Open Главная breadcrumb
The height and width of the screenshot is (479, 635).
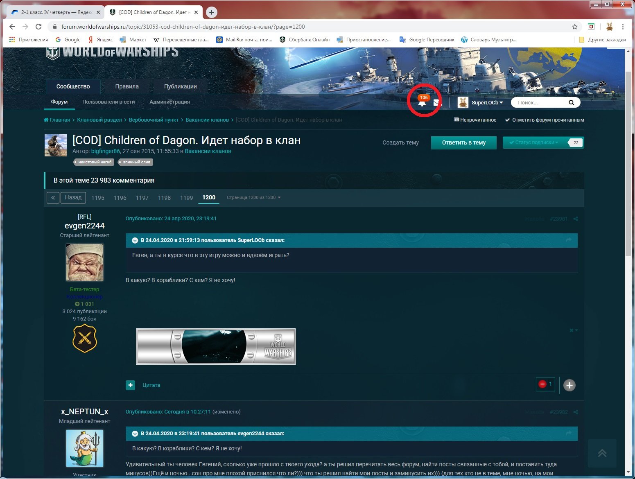tap(57, 120)
